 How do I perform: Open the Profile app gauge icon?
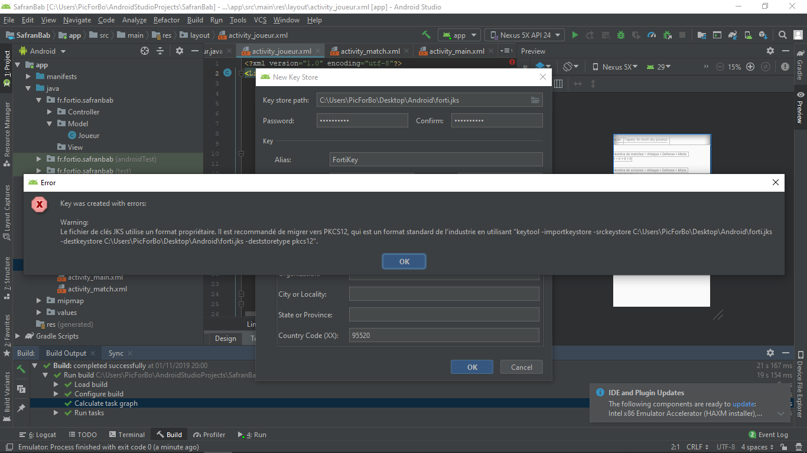(x=652, y=35)
